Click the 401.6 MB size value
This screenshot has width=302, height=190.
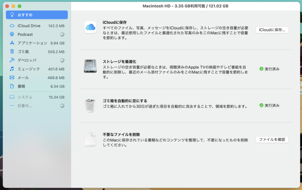click(56, 69)
